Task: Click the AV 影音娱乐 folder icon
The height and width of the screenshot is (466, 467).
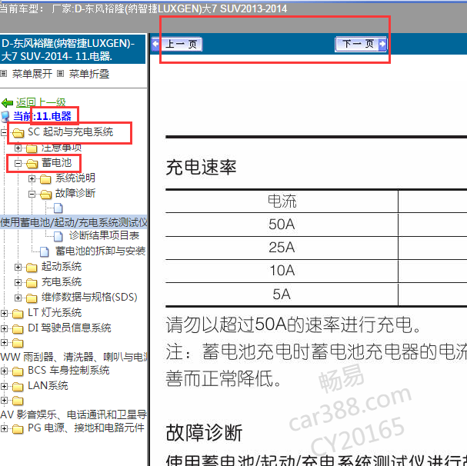Action: click(x=18, y=401)
